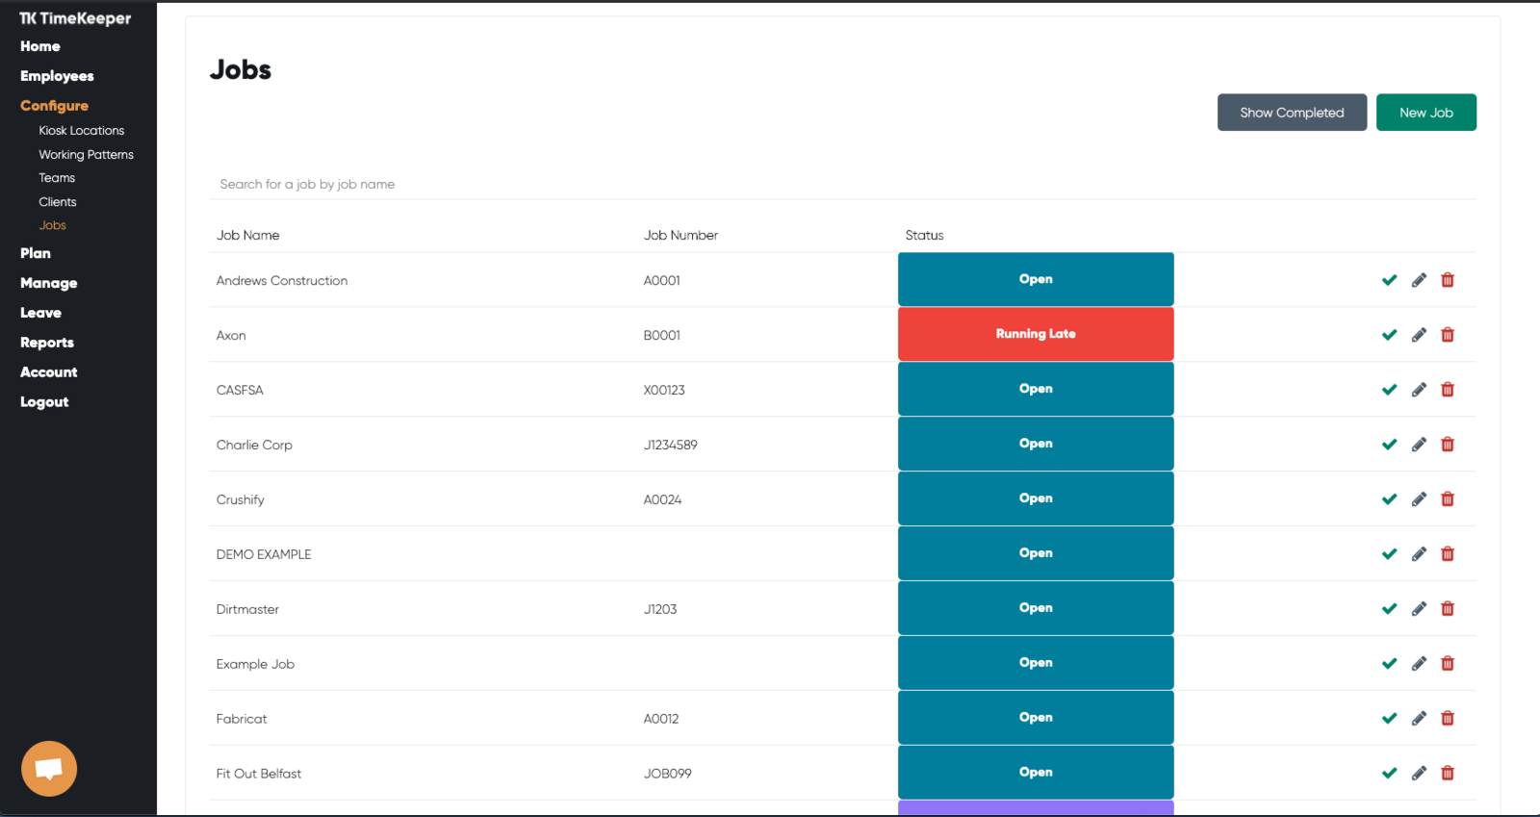The width and height of the screenshot is (1540, 817).
Task: Click the Show Completed button
Action: pyautogui.click(x=1292, y=113)
